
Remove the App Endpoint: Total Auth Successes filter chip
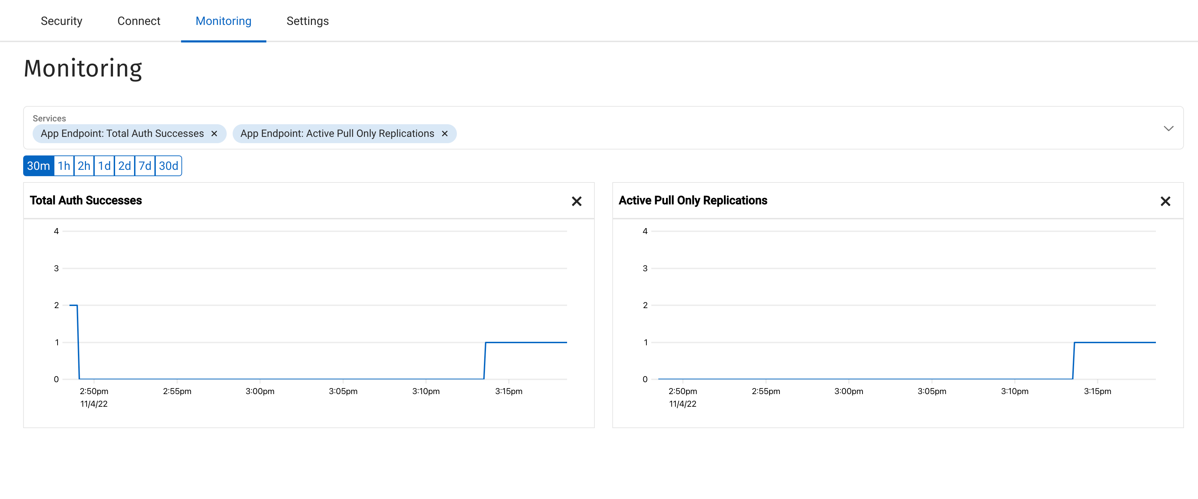point(214,133)
